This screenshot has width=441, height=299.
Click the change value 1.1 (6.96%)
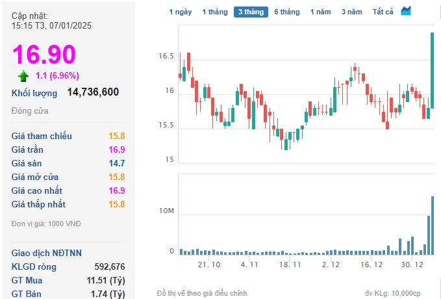point(57,75)
